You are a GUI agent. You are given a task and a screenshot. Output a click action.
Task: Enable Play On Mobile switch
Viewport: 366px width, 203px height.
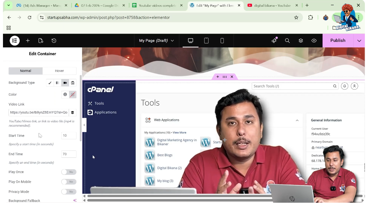pos(69,182)
